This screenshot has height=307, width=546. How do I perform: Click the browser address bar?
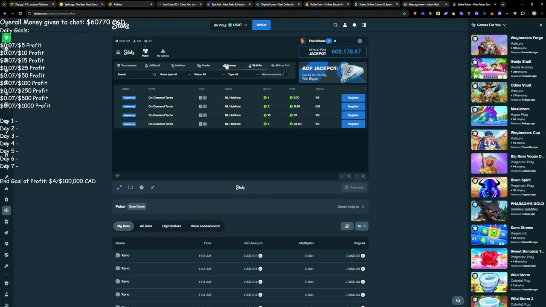pyautogui.click(x=213, y=13)
